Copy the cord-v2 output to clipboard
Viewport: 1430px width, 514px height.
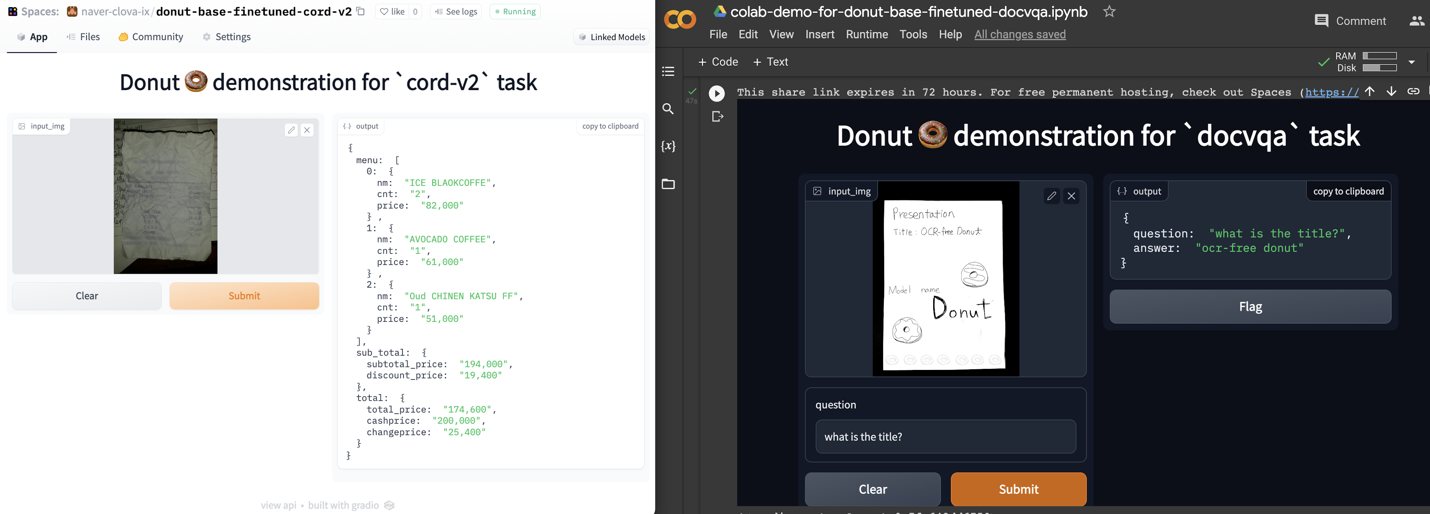pyautogui.click(x=609, y=126)
